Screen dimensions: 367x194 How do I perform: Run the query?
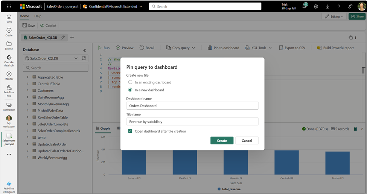coord(104,48)
